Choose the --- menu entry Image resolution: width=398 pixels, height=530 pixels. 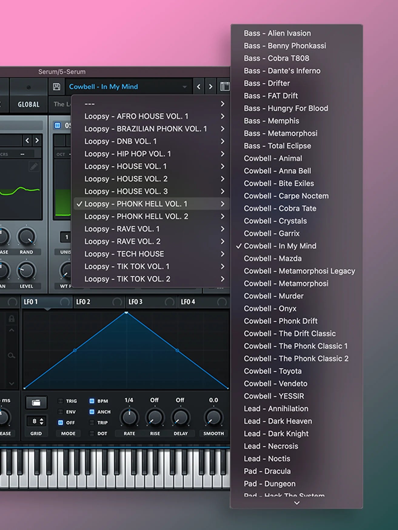[x=152, y=104]
